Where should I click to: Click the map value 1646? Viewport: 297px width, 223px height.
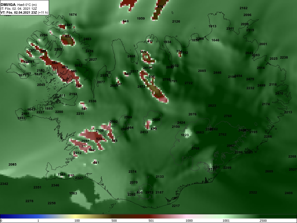215,40
